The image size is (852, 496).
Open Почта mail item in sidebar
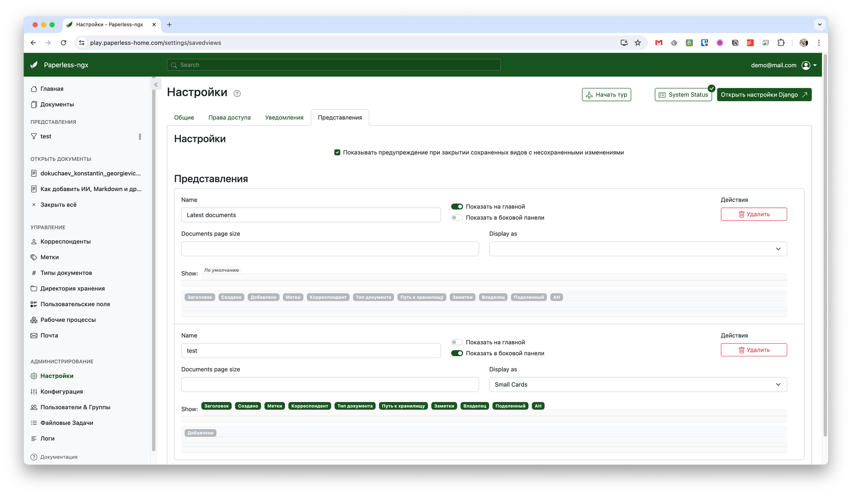tap(49, 335)
